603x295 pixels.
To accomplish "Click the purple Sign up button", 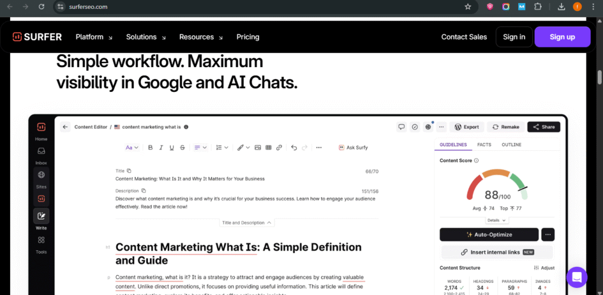I will tap(562, 37).
